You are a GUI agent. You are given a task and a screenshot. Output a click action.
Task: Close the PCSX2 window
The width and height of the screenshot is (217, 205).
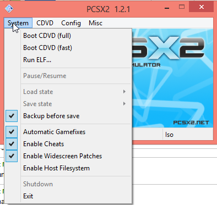(x=202, y=7)
